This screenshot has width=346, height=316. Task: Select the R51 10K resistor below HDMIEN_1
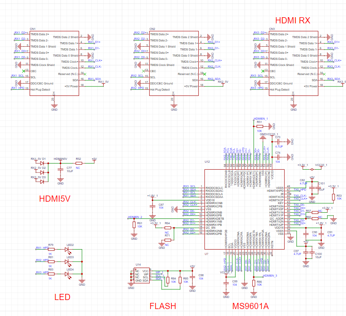(260, 127)
